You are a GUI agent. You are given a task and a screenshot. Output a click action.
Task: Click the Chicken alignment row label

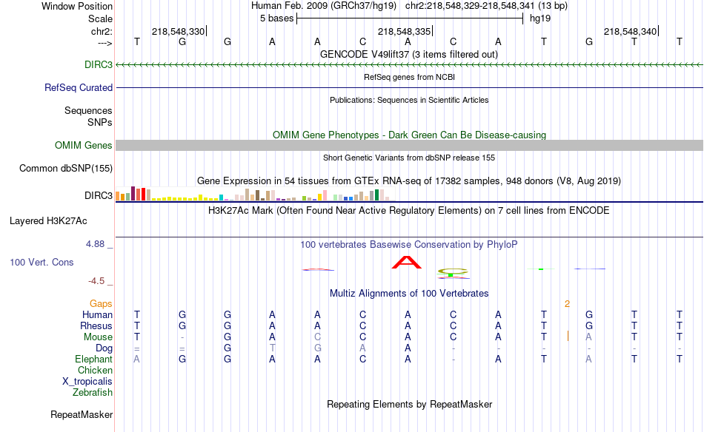click(95, 370)
